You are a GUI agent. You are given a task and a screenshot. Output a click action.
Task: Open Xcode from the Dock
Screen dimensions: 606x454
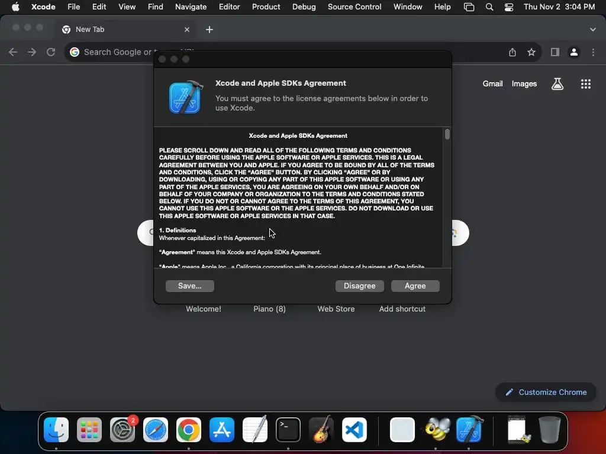(x=469, y=430)
